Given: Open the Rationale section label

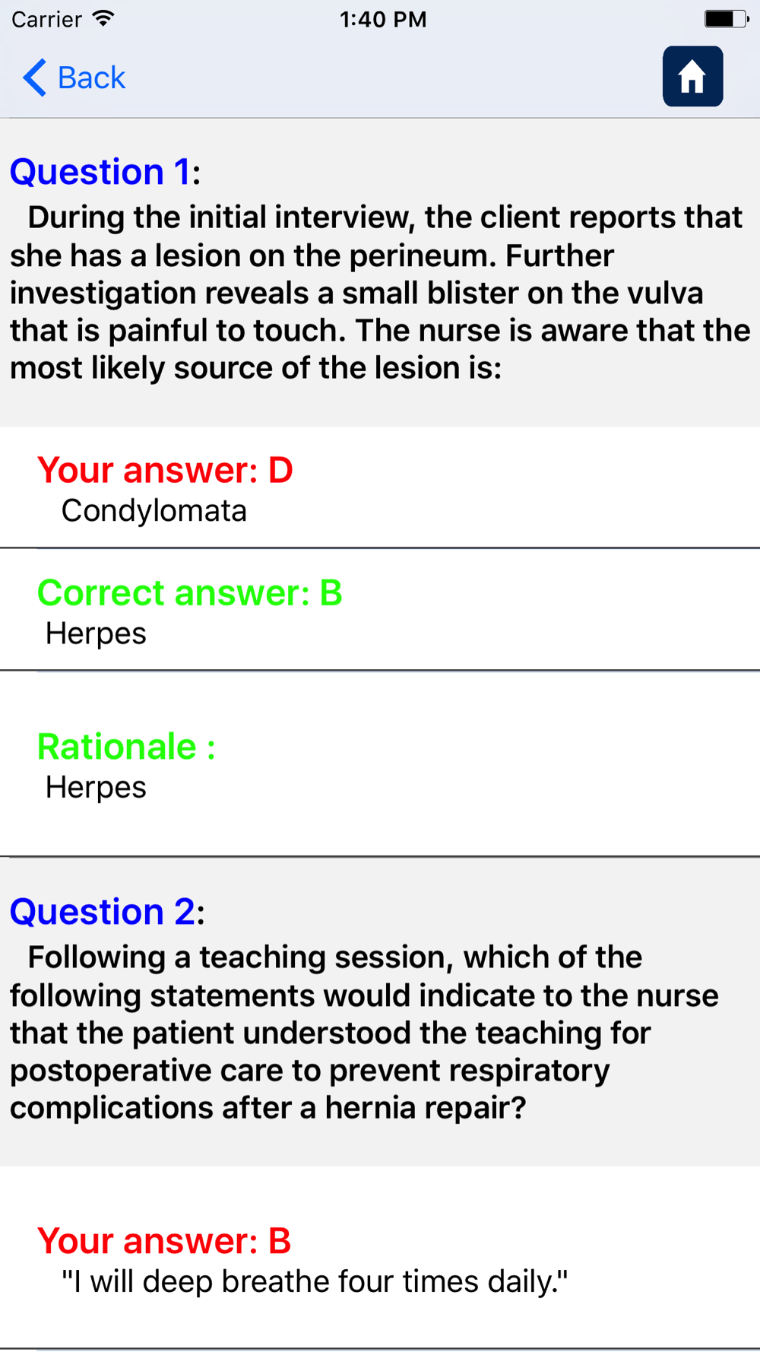Looking at the screenshot, I should (x=126, y=747).
